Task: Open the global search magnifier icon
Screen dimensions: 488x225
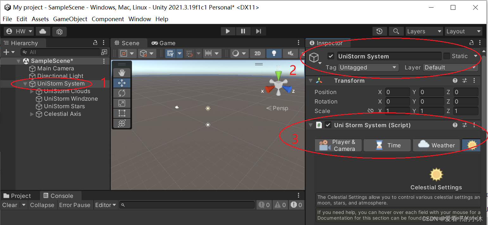Action: (396, 31)
